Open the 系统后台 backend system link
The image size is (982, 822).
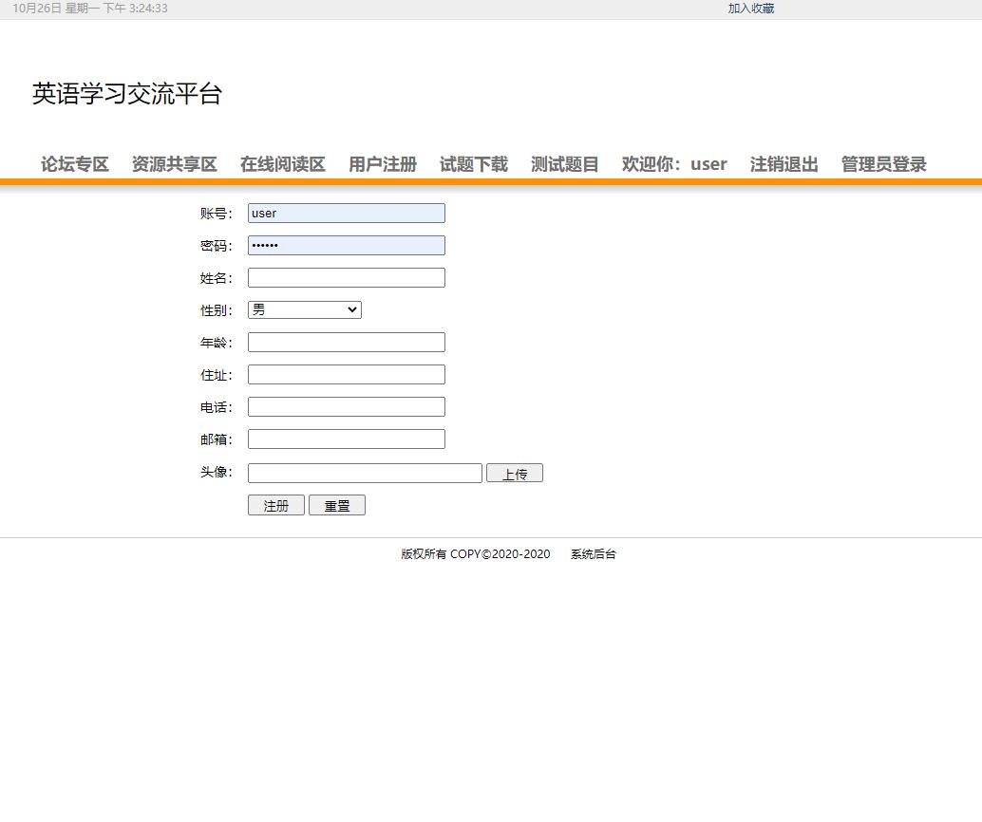pyautogui.click(x=593, y=553)
